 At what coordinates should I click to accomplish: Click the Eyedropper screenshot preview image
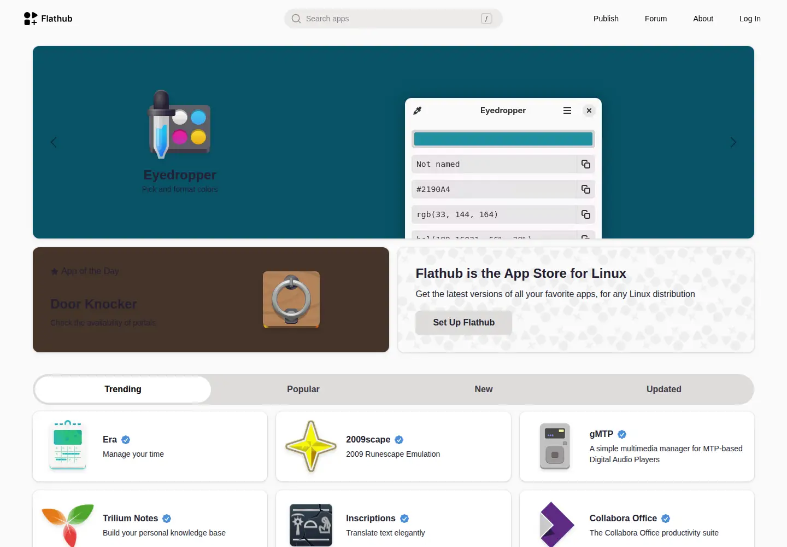click(503, 168)
